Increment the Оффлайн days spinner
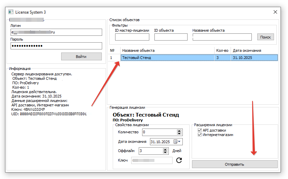Viewport: 288px width, 179px height. click(x=165, y=149)
